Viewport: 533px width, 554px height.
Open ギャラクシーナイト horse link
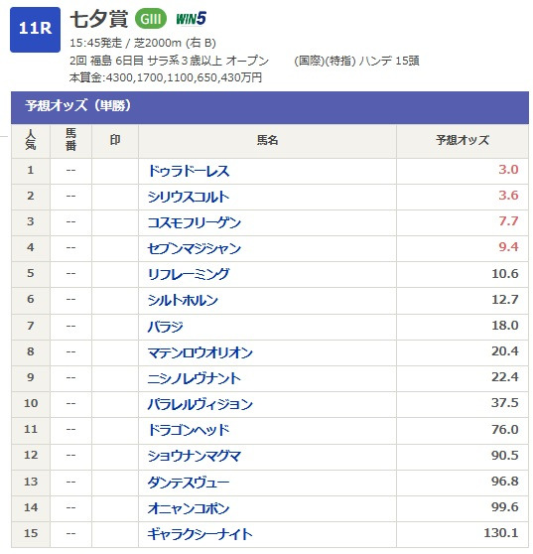[x=200, y=534]
